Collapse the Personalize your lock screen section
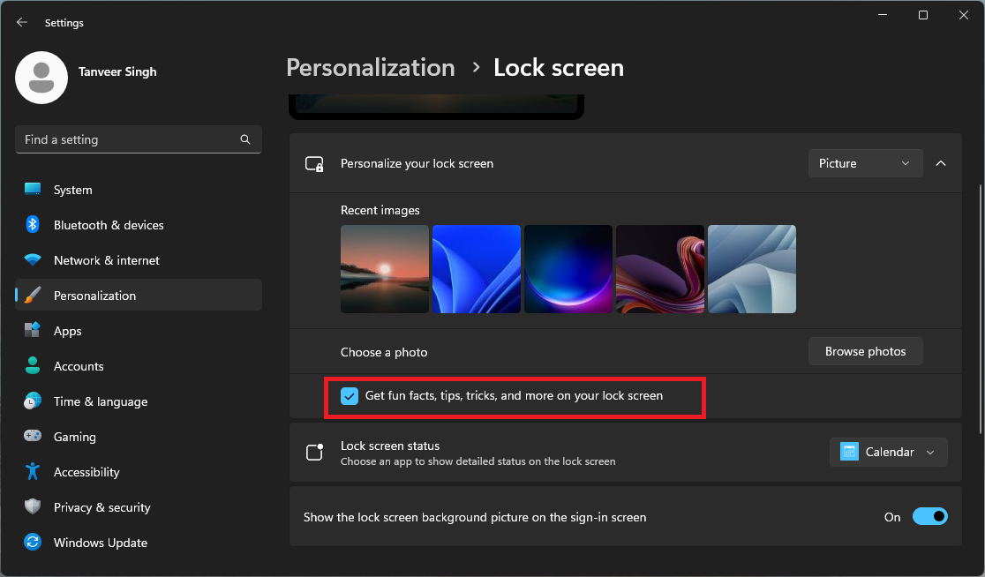The height and width of the screenshot is (577, 985). [x=940, y=163]
